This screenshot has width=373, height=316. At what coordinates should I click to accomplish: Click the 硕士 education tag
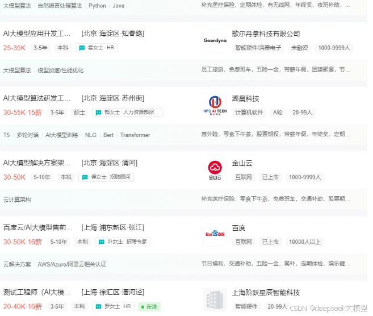point(79,113)
